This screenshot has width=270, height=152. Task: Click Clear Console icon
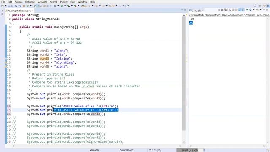(x=230, y=10)
